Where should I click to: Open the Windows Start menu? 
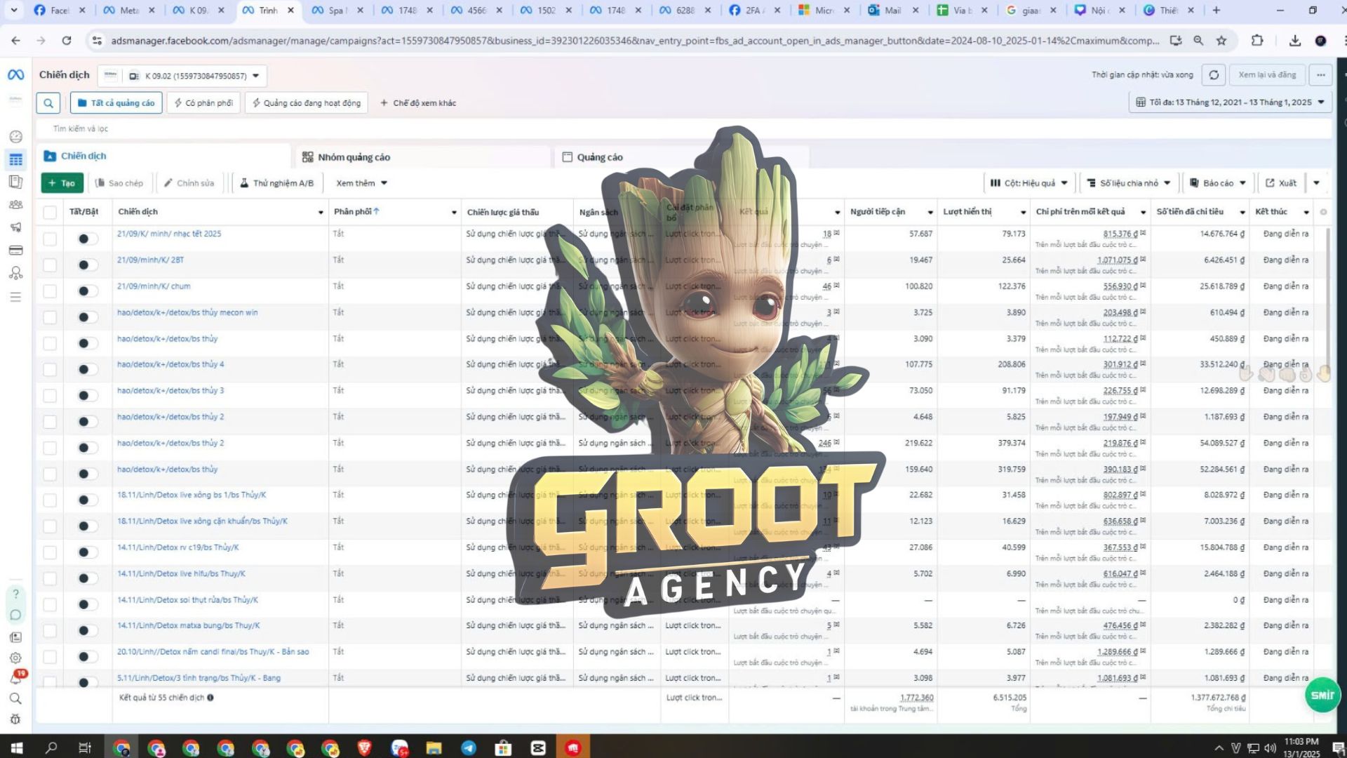pos(17,748)
